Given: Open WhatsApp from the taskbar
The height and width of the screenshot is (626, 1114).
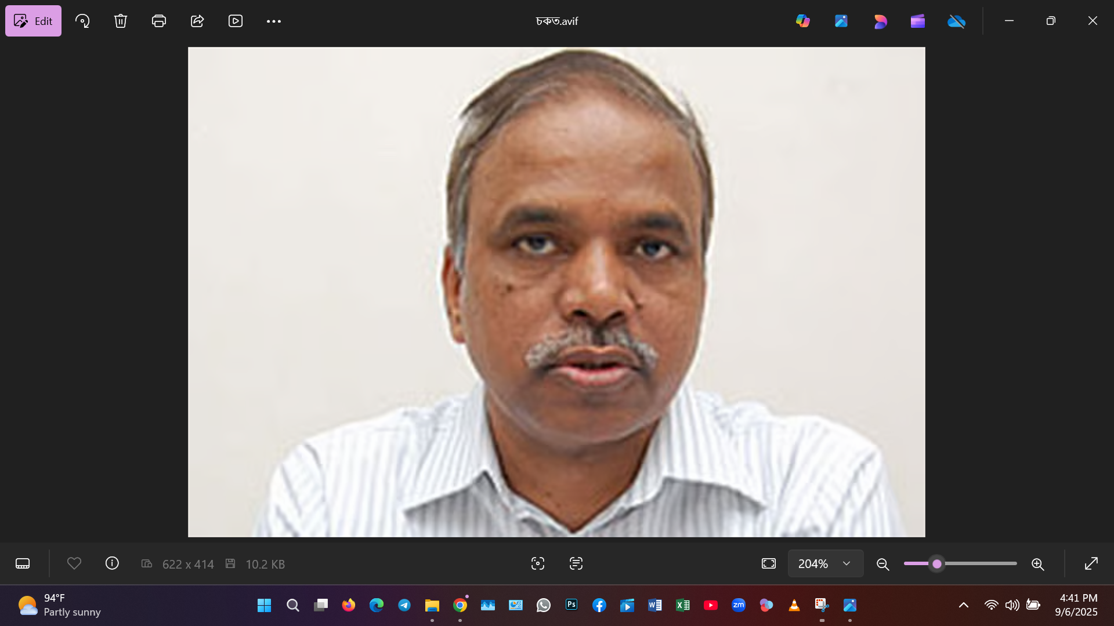Looking at the screenshot, I should 543,605.
